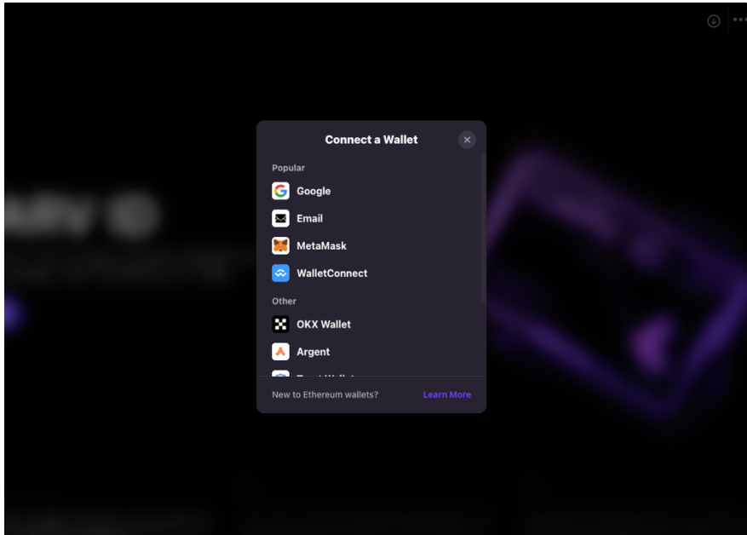Click the partially hidden Trust Wallet icon

pyautogui.click(x=280, y=374)
